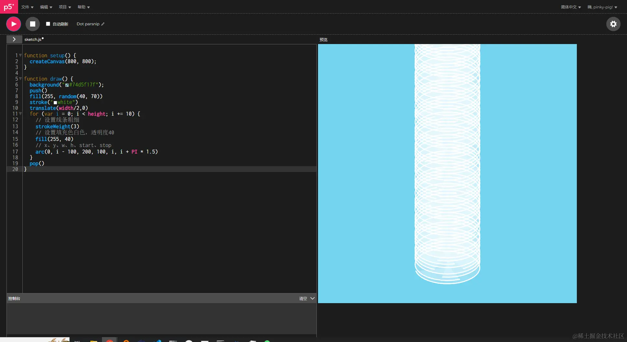Image resolution: width=627 pixels, height=342 pixels.
Task: Open Google Chrome from the taskbar
Action: (x=110, y=340)
